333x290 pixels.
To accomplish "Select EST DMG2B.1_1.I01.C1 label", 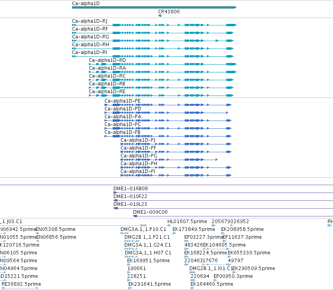I will pyautogui.click(x=211, y=268).
